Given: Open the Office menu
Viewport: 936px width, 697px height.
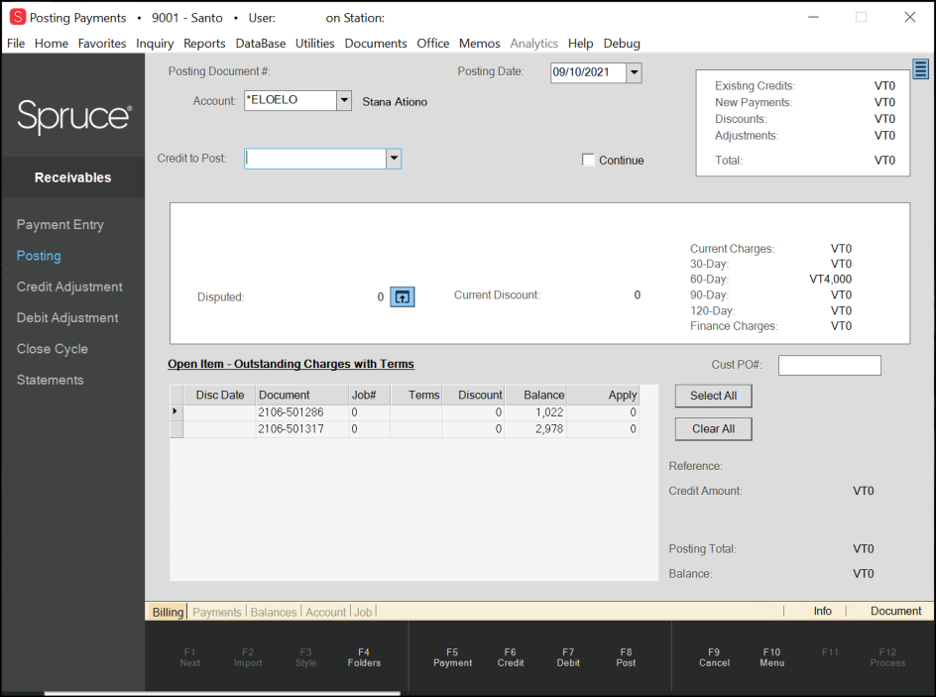Looking at the screenshot, I should click(432, 44).
